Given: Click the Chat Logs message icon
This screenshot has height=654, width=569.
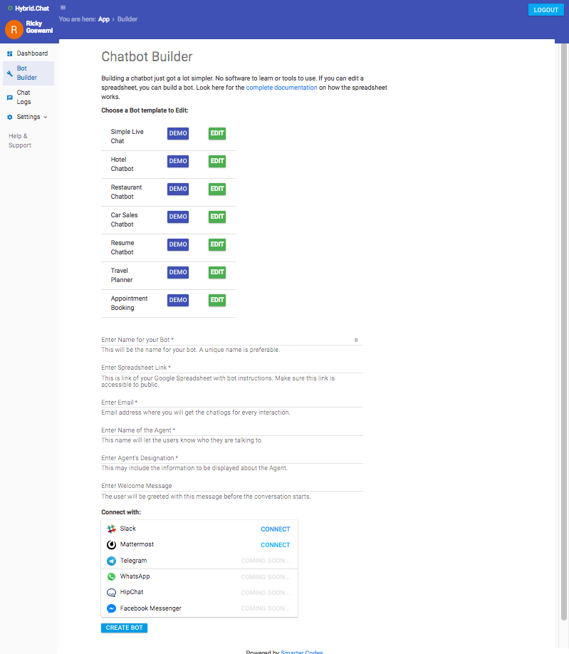Looking at the screenshot, I should coord(9,98).
